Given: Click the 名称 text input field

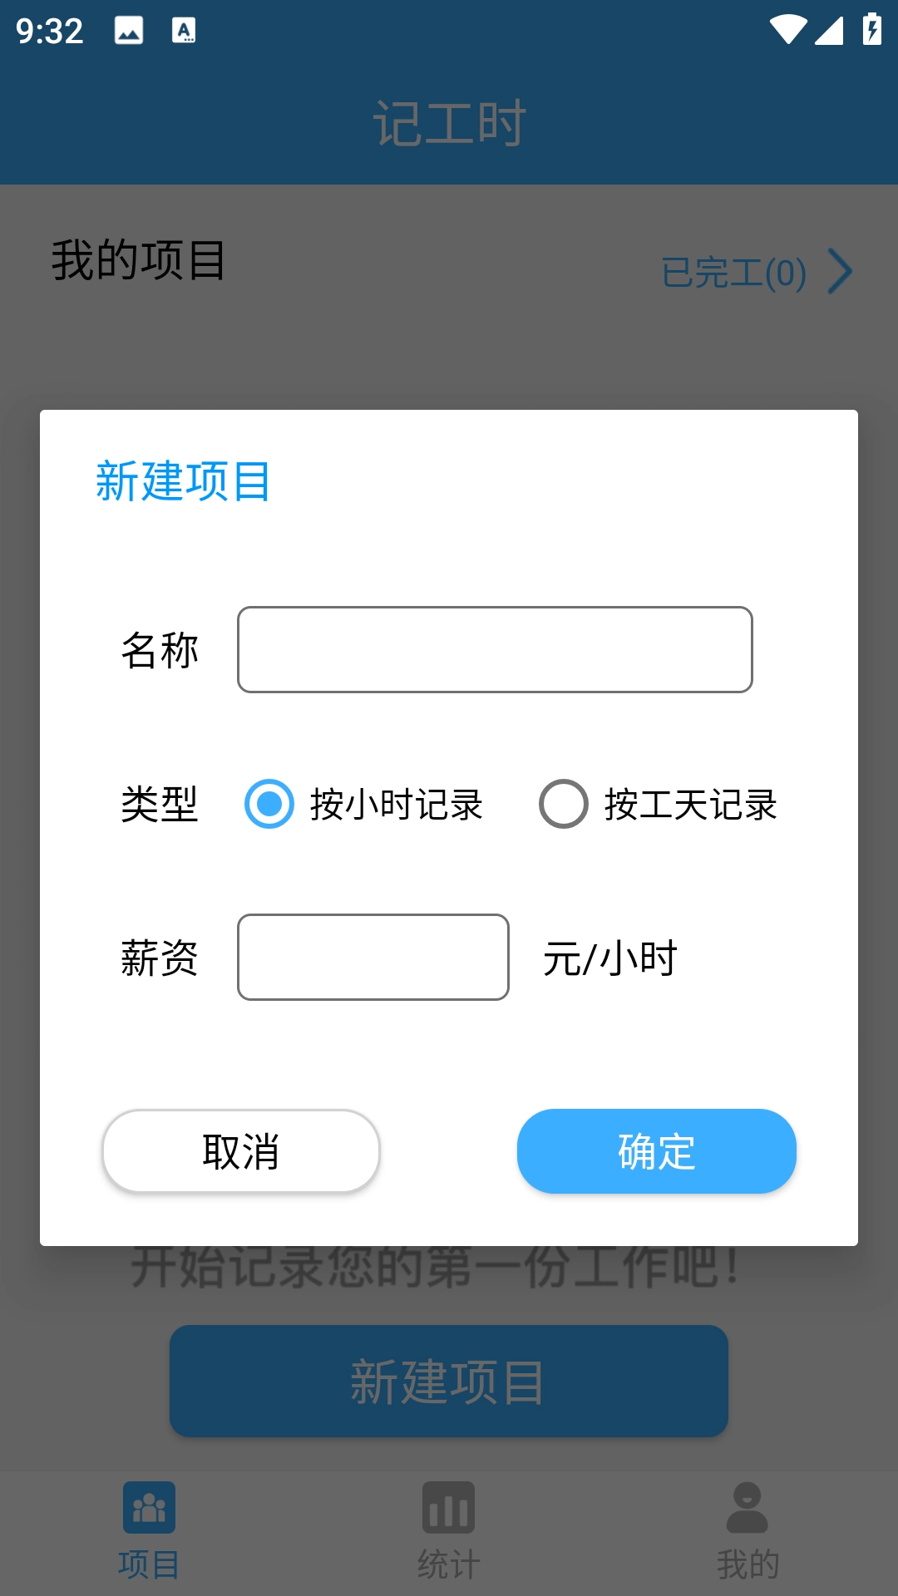Looking at the screenshot, I should [495, 649].
